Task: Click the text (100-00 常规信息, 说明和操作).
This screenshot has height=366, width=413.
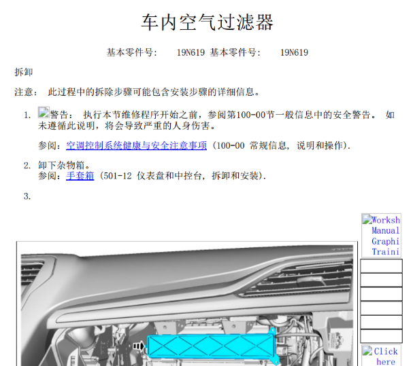Action: [x=281, y=145]
